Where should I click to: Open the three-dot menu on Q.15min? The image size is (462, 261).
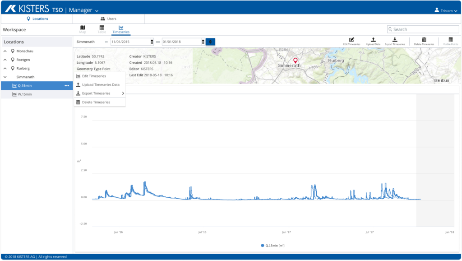(x=67, y=86)
